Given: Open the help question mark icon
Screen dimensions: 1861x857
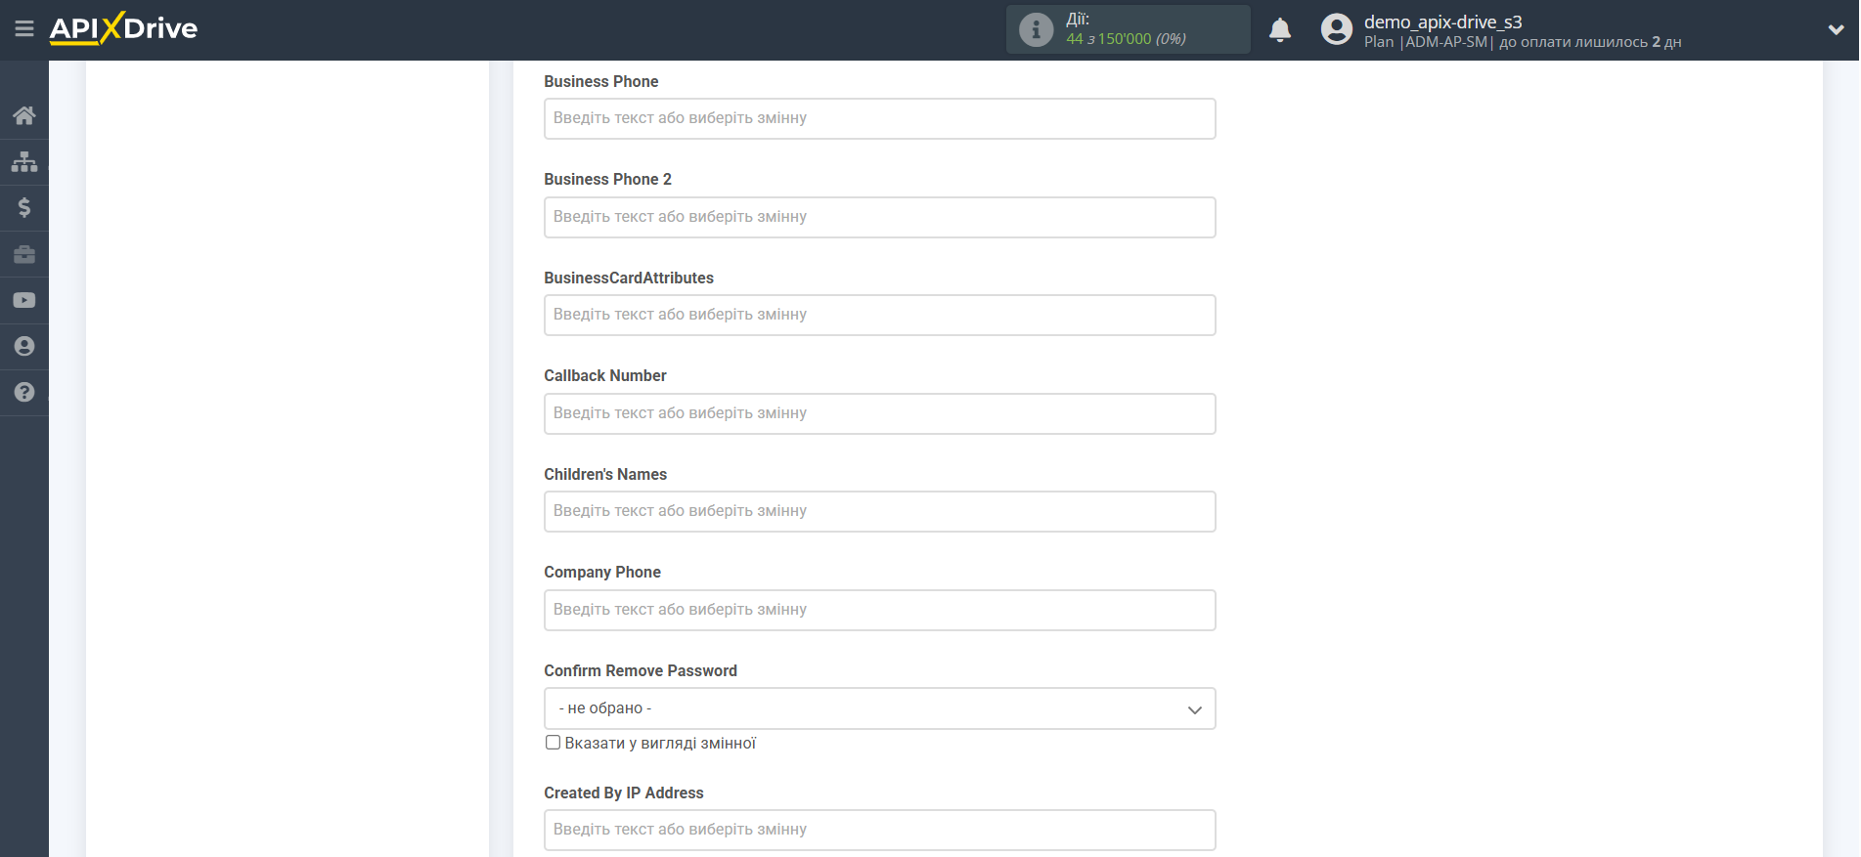Looking at the screenshot, I should point(24,392).
